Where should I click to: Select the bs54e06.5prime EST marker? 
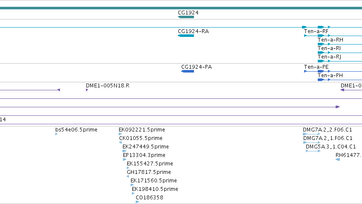click(56, 134)
